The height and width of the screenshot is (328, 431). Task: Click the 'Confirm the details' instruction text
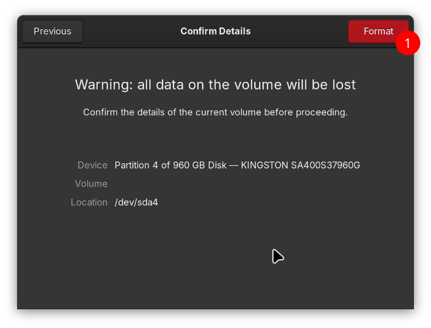point(215,112)
